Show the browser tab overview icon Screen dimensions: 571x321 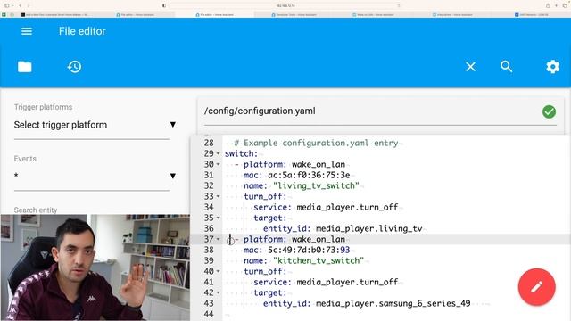coord(565,5)
